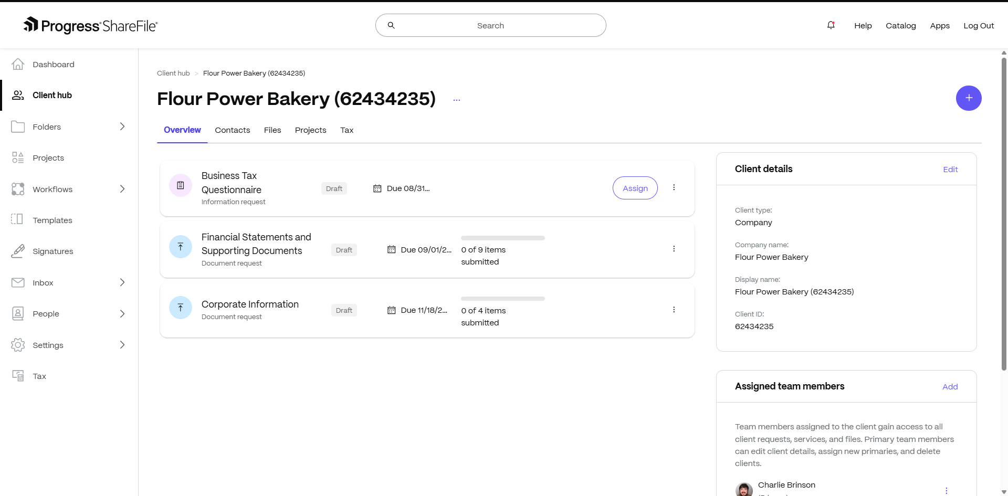Screen dimensions: 1008x496
Task: Click the Financial Statements progress bar
Action: tap(502, 238)
